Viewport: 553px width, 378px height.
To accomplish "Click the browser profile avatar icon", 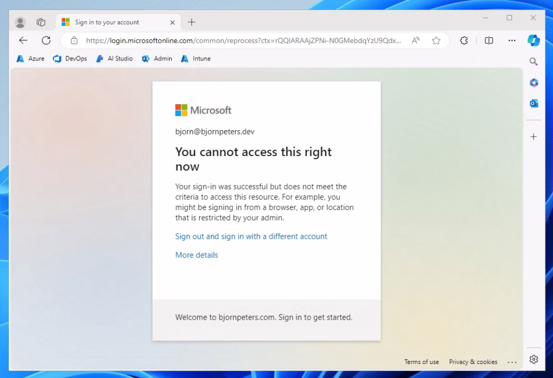I will pyautogui.click(x=21, y=22).
